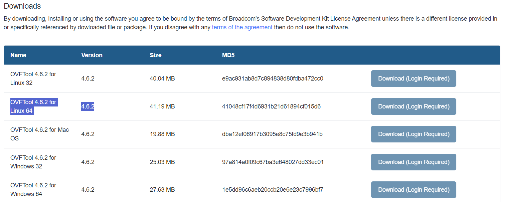The height and width of the screenshot is (202, 505).
Task: Select highlighted name OVFTool 4.6.2 for Linux 64
Action: click(x=34, y=106)
